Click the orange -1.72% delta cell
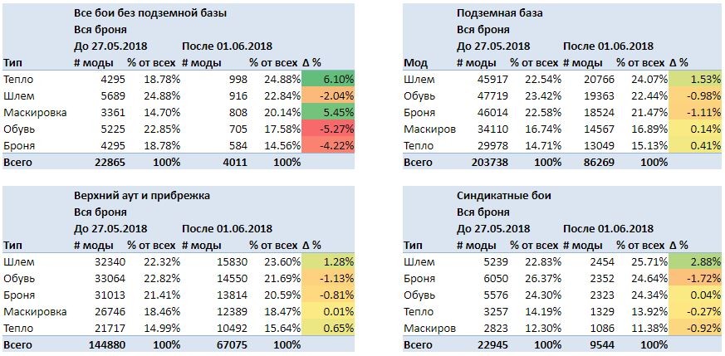 [695, 278]
